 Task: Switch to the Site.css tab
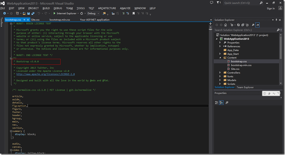(x=35, y=20)
